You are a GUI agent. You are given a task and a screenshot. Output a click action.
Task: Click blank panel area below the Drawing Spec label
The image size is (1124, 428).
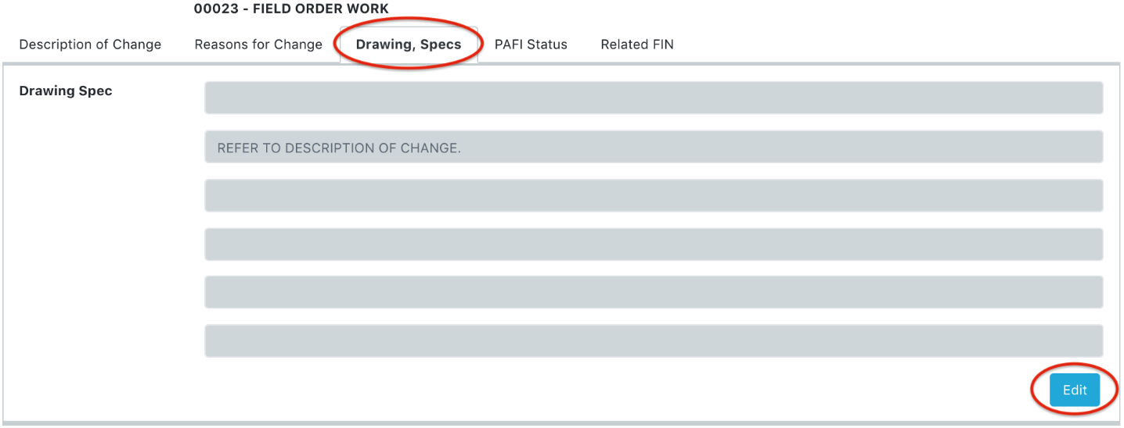[102, 234]
